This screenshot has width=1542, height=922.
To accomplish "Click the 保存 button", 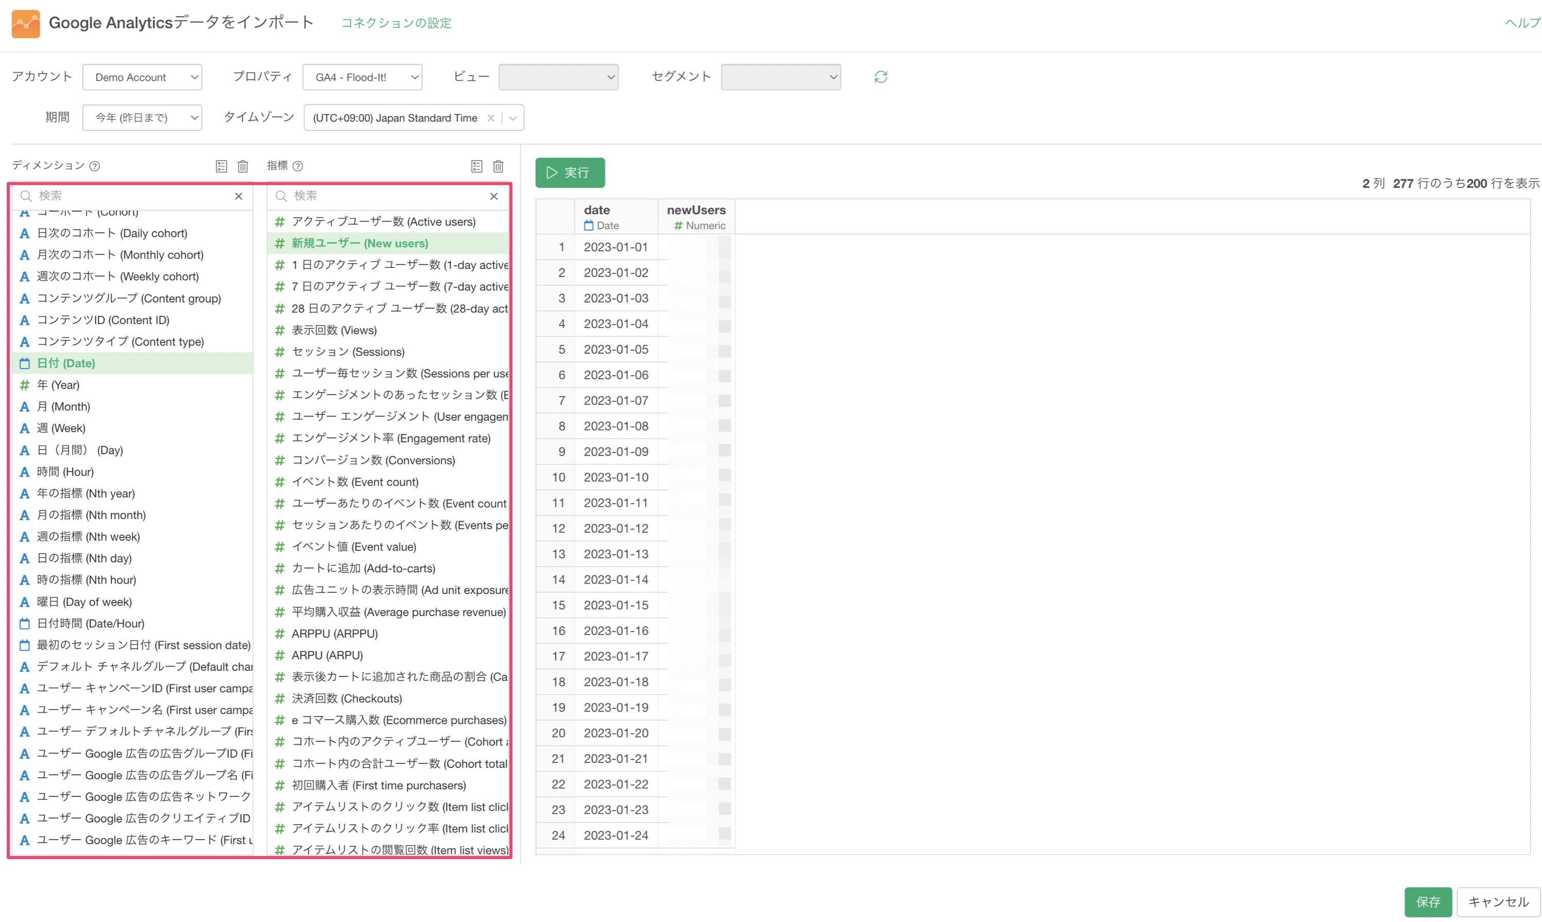I will coord(1428,902).
